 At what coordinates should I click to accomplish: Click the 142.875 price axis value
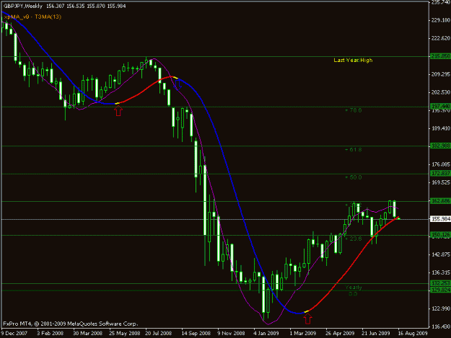coord(441,254)
